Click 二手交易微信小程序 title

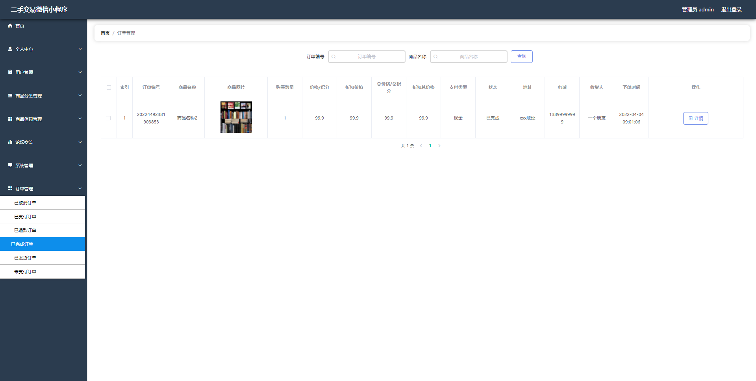pyautogui.click(x=39, y=9)
